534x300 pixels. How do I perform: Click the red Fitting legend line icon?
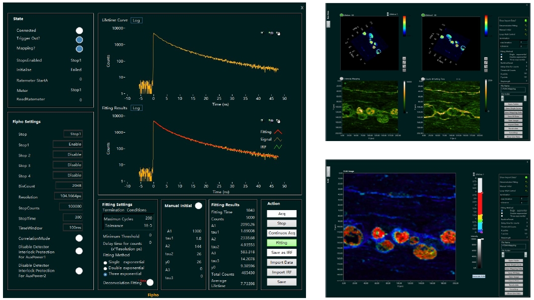click(279, 132)
